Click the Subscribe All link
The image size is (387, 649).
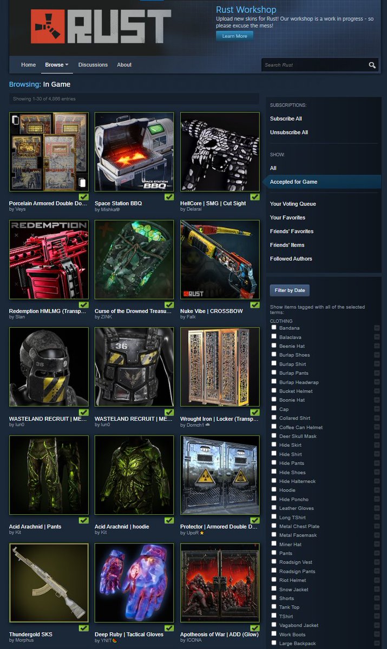[x=286, y=118]
